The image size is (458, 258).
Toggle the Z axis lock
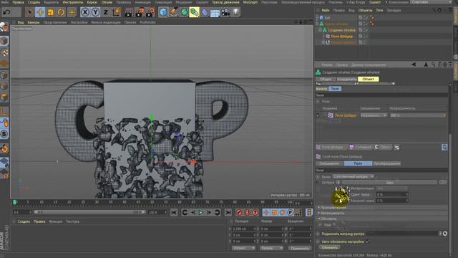(x=106, y=12)
